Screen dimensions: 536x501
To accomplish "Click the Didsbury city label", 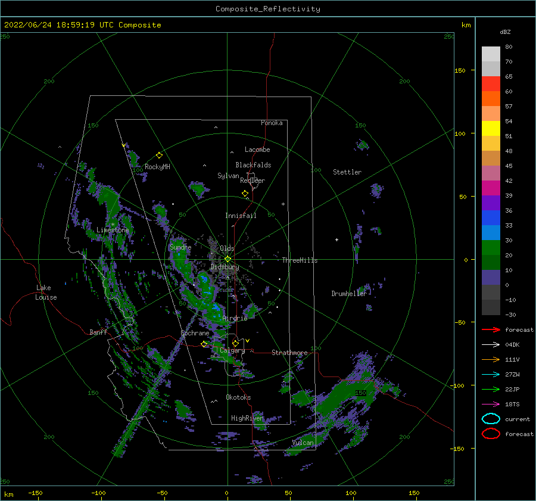I will (x=225, y=267).
